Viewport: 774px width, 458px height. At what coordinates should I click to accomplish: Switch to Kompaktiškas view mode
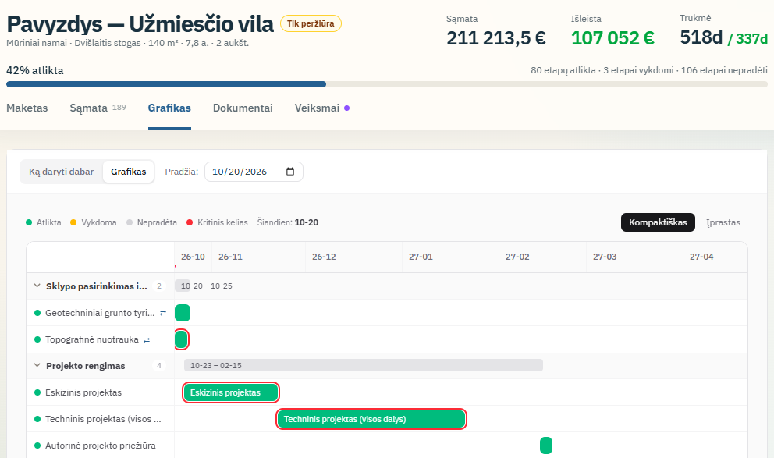658,222
